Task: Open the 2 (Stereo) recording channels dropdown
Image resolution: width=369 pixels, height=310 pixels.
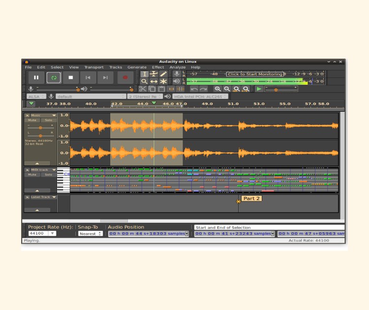Action: coord(145,96)
